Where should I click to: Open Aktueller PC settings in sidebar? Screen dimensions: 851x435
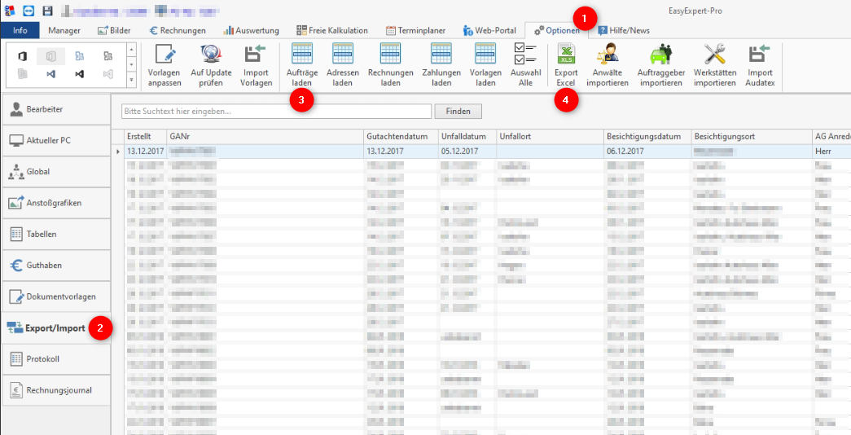[x=55, y=140]
